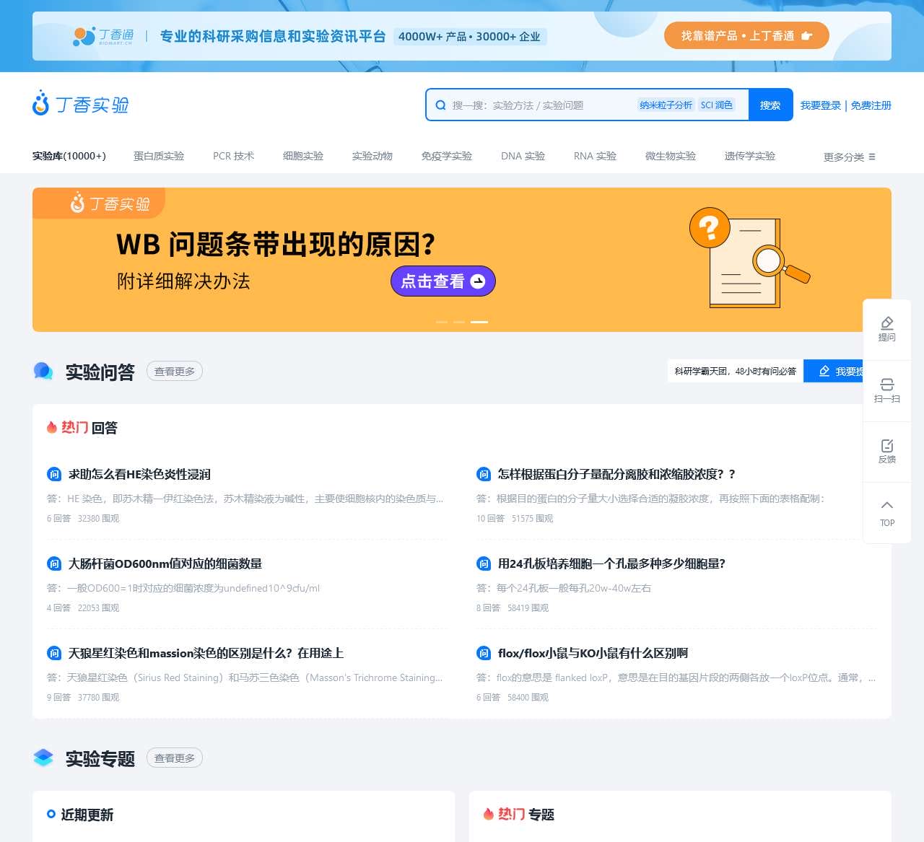Click the 丁香实验 site logo

(x=81, y=104)
